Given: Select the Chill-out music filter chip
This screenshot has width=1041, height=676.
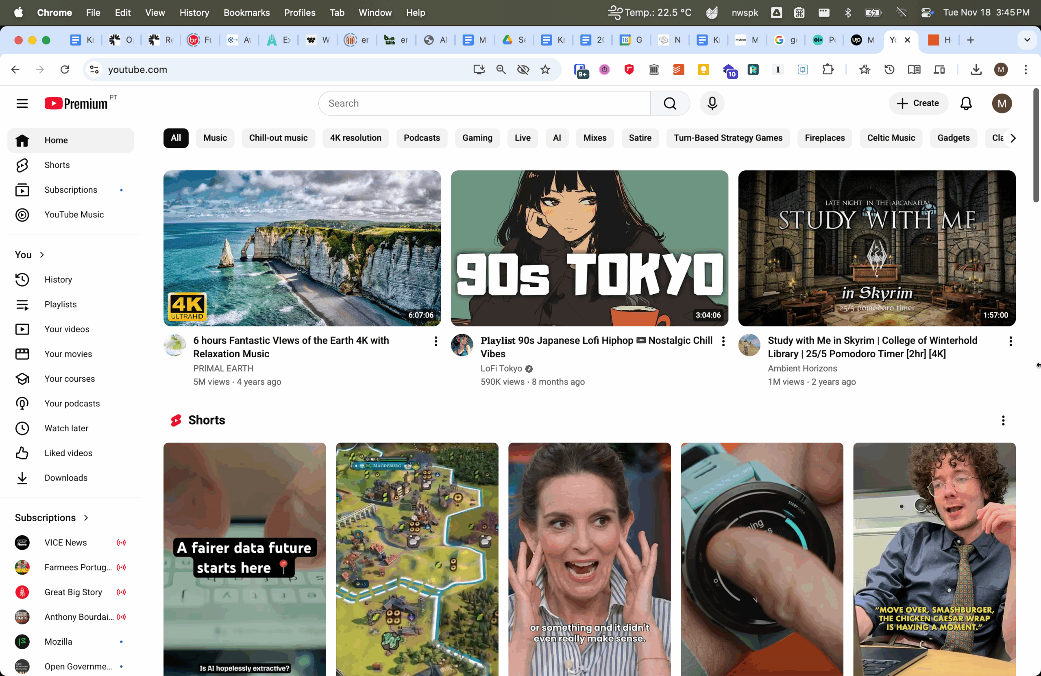Looking at the screenshot, I should [x=278, y=138].
